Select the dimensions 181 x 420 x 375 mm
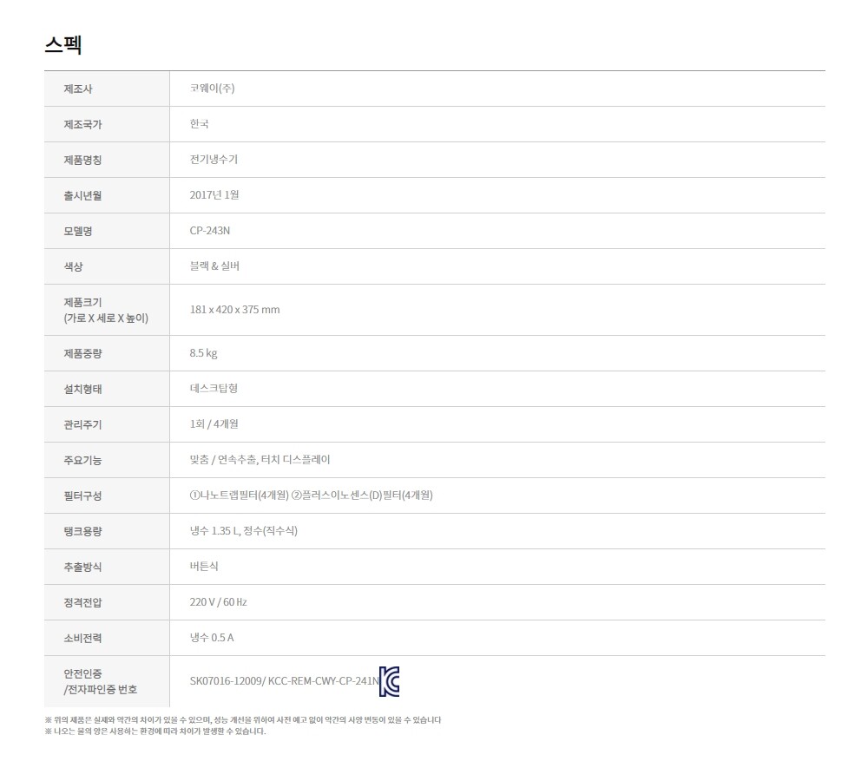Screen dimensions: 868x781 (x=234, y=310)
